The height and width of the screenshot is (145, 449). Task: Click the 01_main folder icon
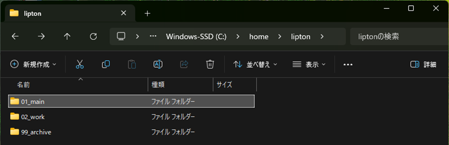pos(15,101)
